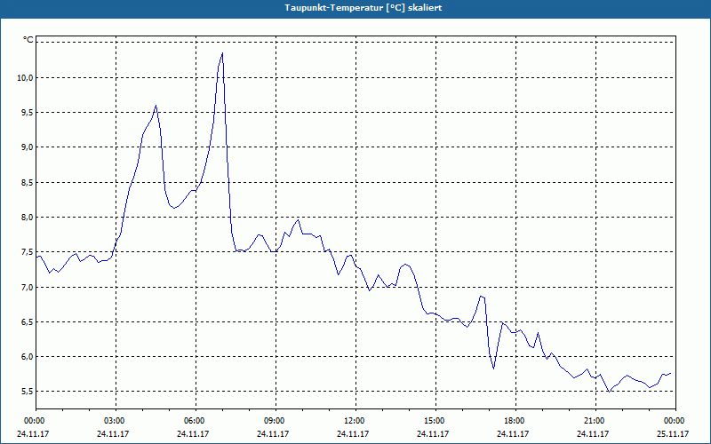The height and width of the screenshot is (444, 711).
Task: Click the '03:00' time axis label
Action: 116,421
